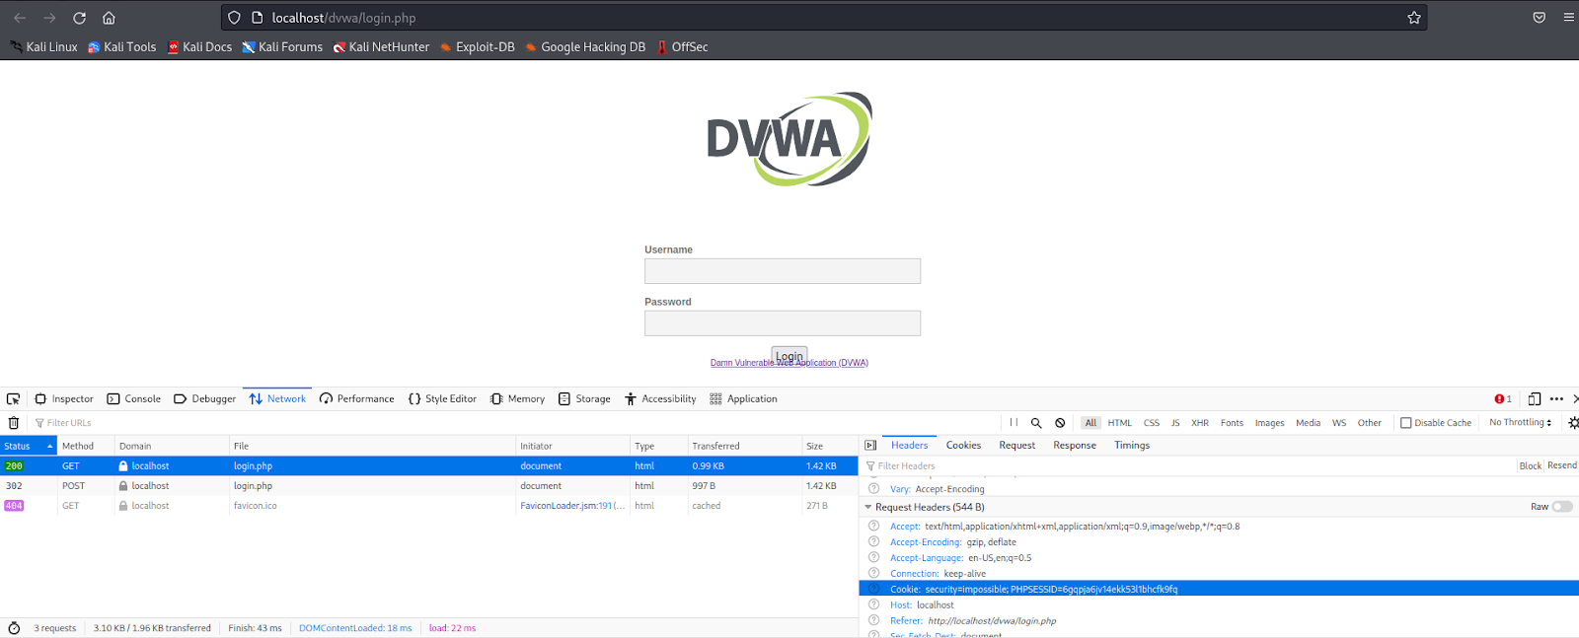Click the Password input field
The width and height of the screenshot is (1579, 638).
(783, 323)
